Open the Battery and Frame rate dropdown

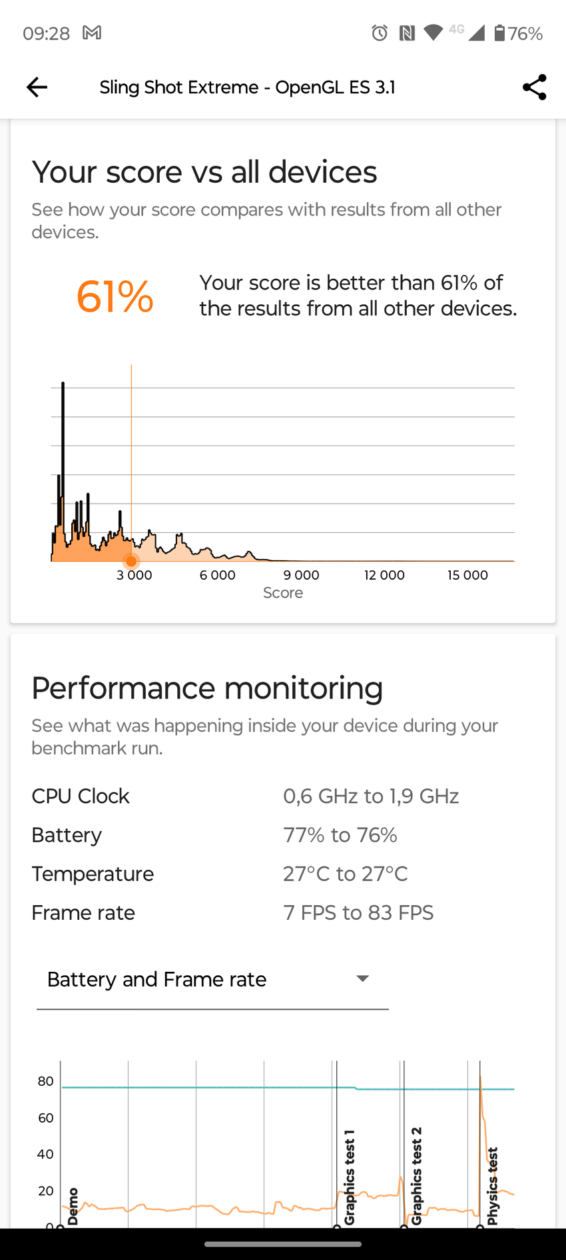212,979
